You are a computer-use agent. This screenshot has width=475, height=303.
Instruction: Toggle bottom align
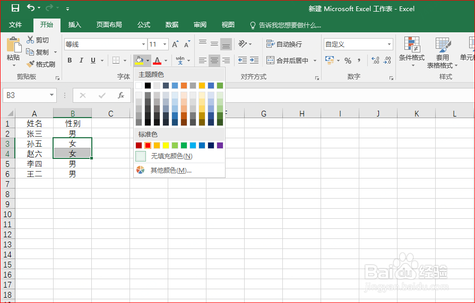(226, 44)
